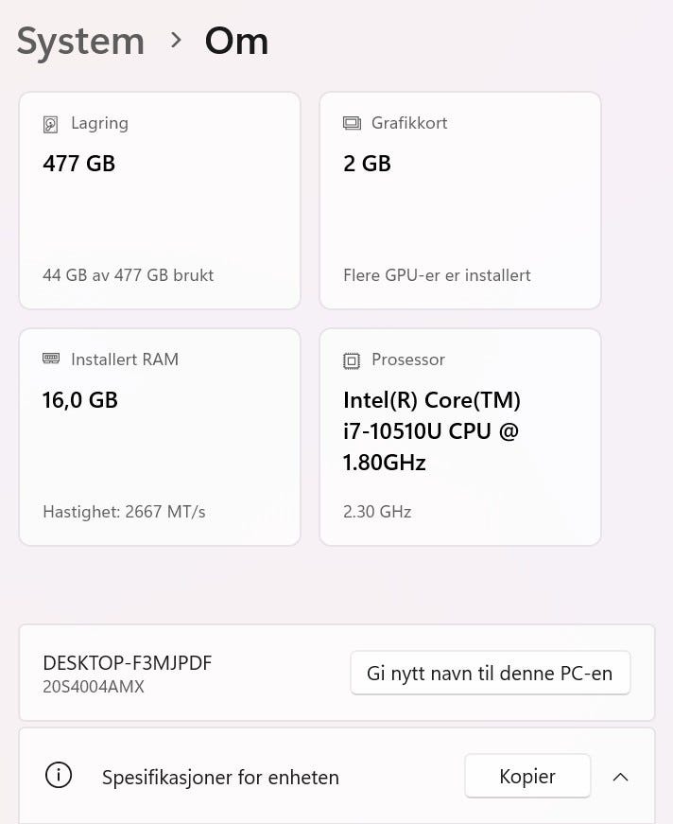
Task: Select the Prosessor Intel Core i7 card
Action: [x=460, y=436]
